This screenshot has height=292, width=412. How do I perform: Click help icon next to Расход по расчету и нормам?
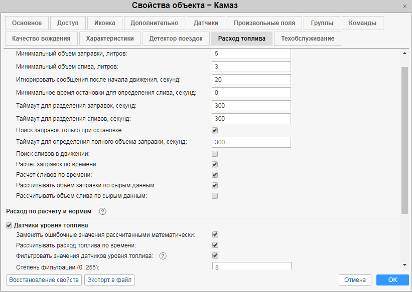click(103, 211)
